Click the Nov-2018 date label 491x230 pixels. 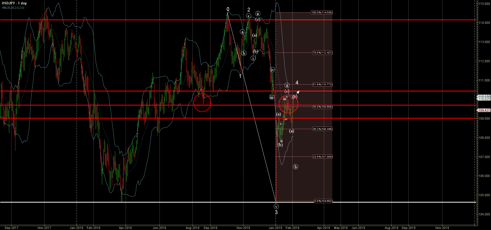pyautogui.click(x=243, y=228)
